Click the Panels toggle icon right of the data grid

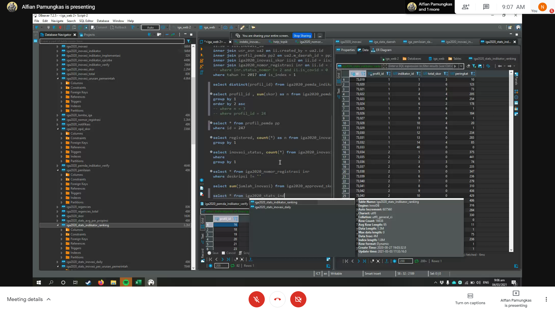click(x=516, y=78)
